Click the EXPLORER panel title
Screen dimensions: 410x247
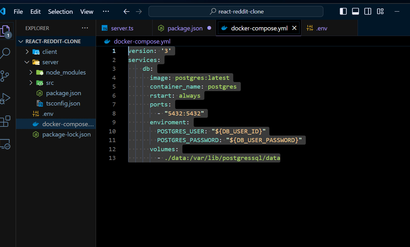pyautogui.click(x=37, y=28)
